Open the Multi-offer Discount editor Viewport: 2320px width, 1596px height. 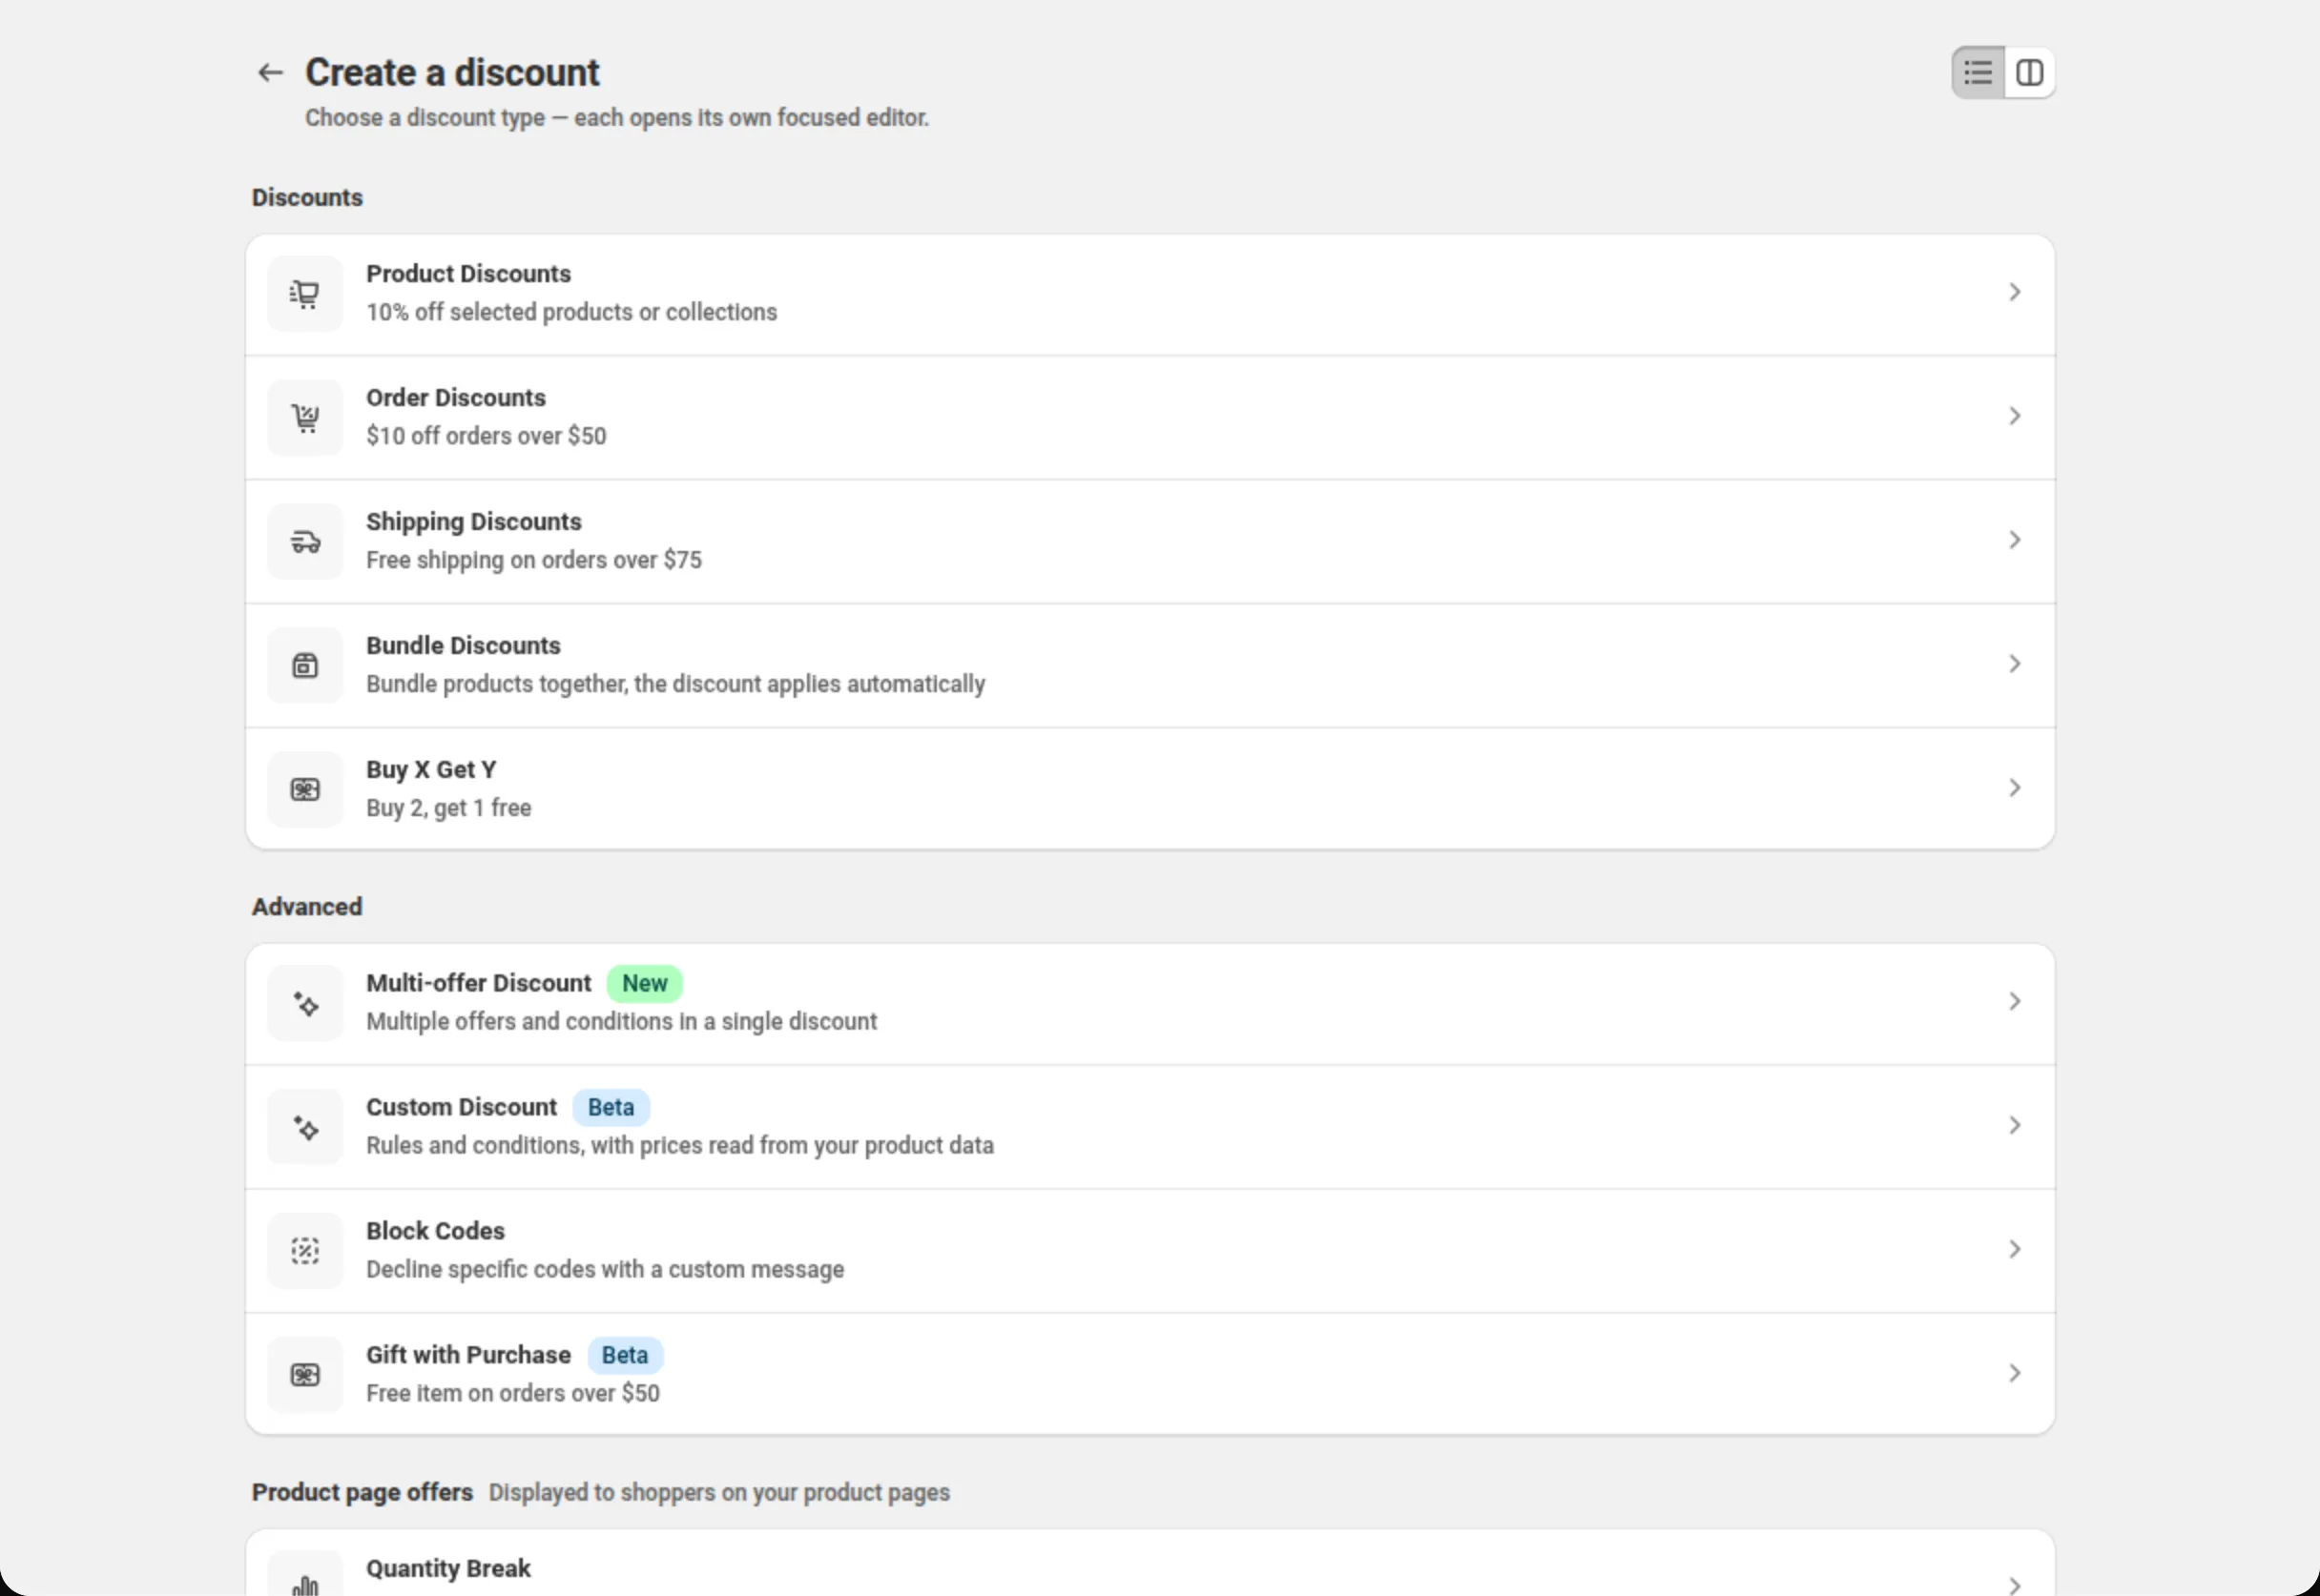pos(1150,1003)
